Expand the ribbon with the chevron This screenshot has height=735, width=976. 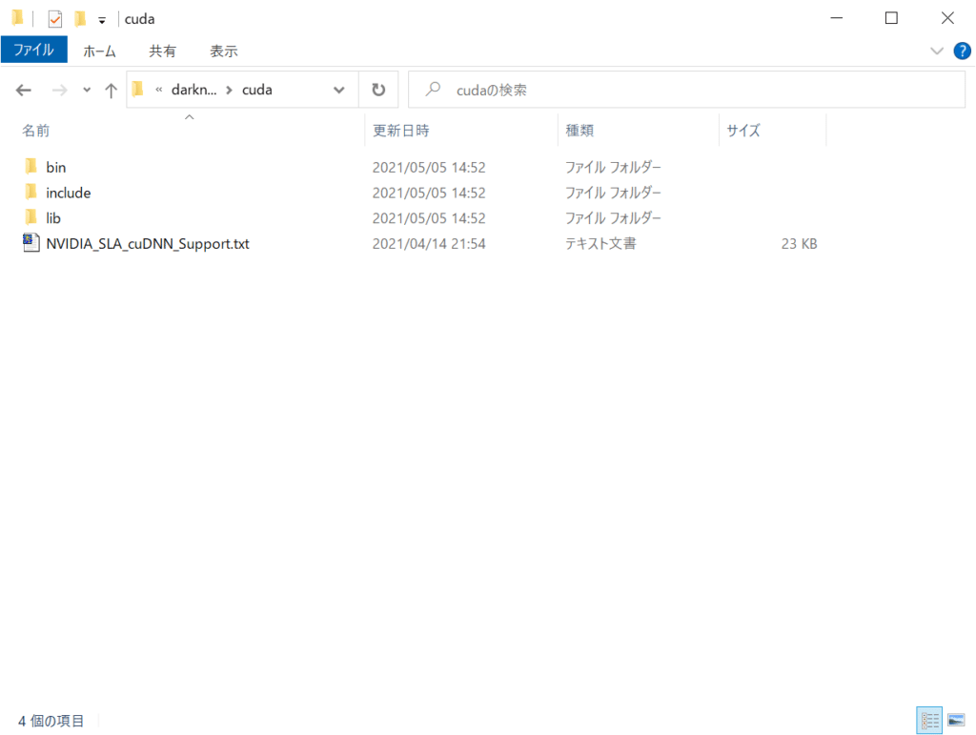[x=936, y=51]
